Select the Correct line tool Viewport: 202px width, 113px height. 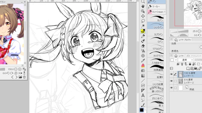(143, 105)
